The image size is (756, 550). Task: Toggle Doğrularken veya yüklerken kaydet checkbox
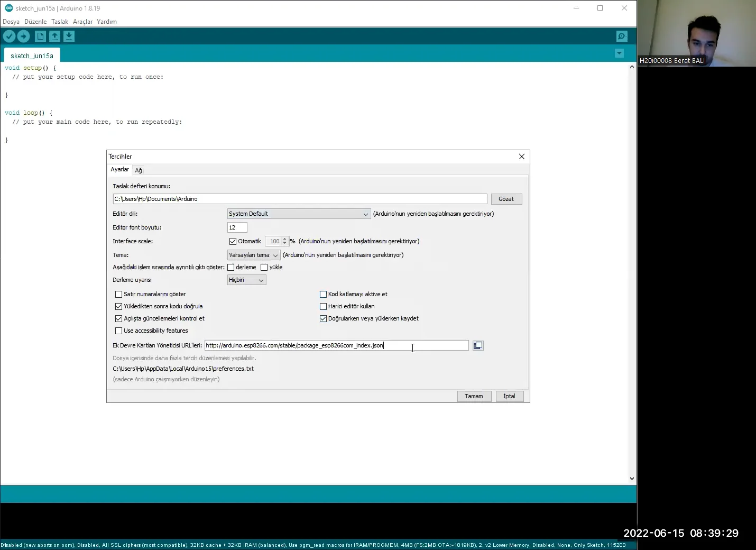(323, 318)
